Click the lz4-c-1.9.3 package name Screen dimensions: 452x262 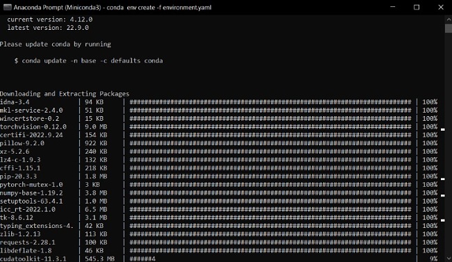point(20,160)
